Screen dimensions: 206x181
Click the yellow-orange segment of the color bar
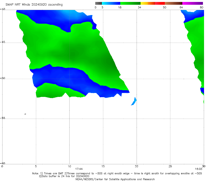(148, 3)
